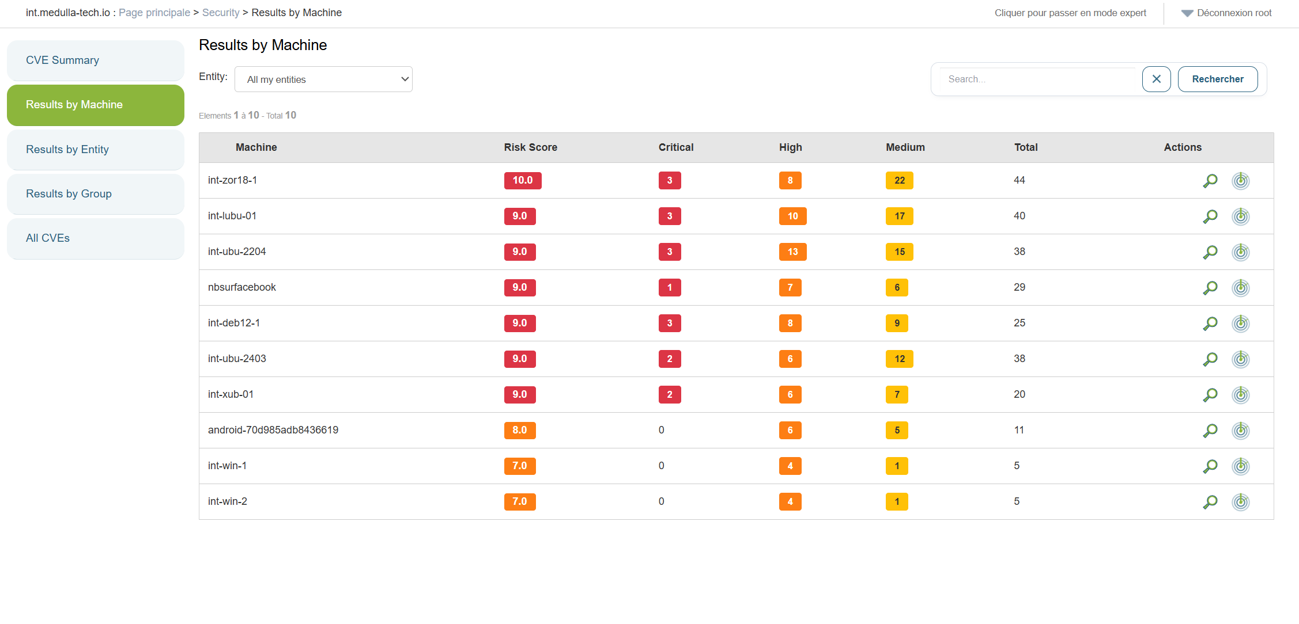Click magnifier icon for int-zor18-1
The height and width of the screenshot is (624, 1299).
[1210, 181]
